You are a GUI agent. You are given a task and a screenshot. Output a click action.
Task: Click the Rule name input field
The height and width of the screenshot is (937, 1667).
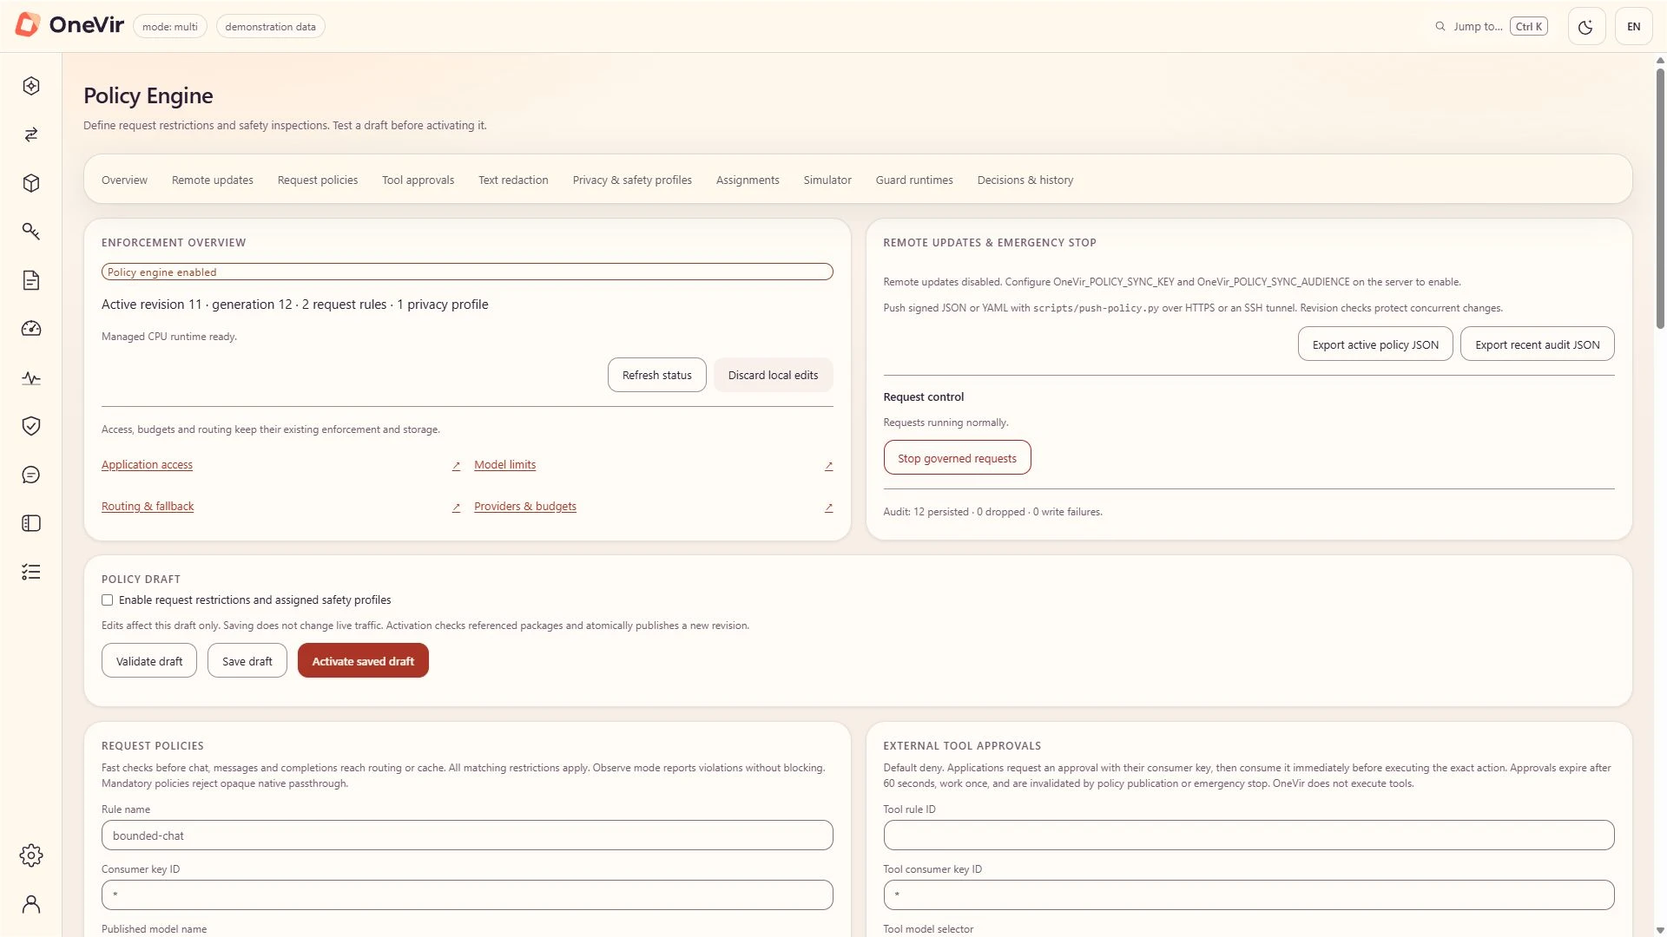467,835
